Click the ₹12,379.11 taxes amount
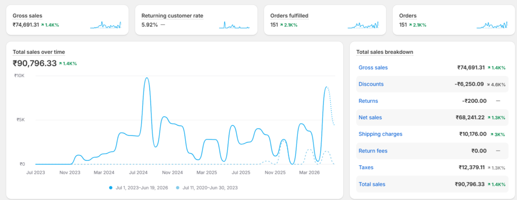This screenshot has height=200, width=517. click(x=472, y=167)
